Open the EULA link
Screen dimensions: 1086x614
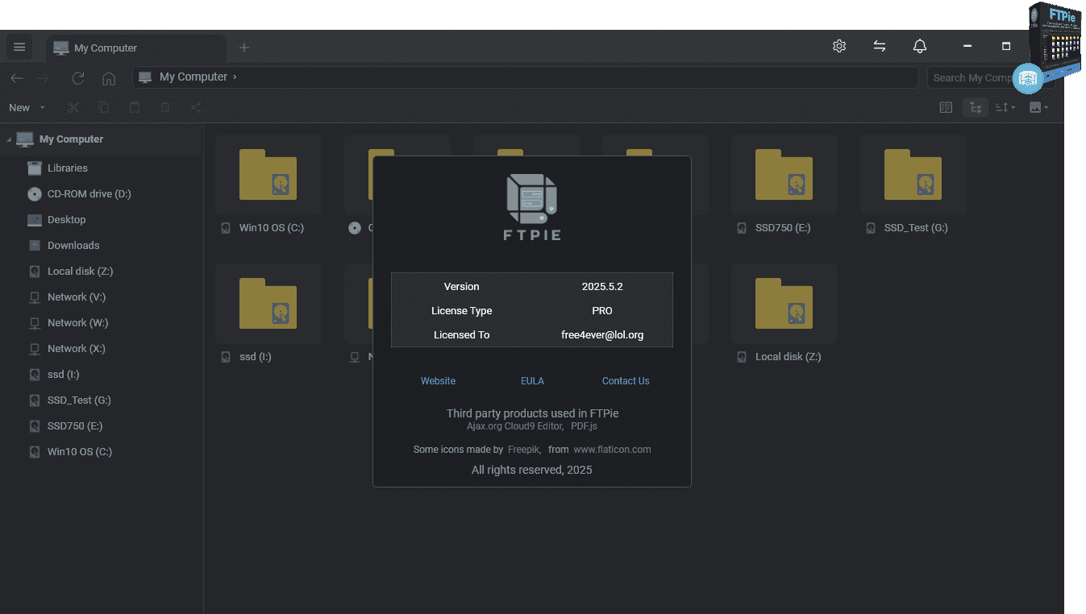click(532, 381)
